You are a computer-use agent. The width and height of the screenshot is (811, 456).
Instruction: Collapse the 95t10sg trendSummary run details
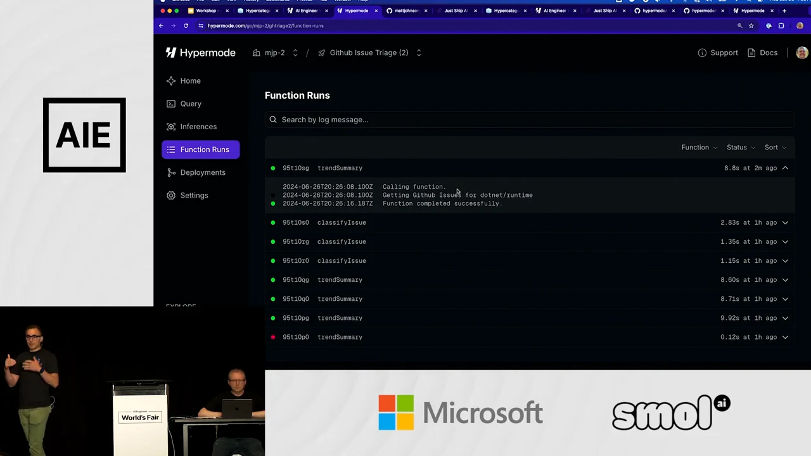[785, 168]
